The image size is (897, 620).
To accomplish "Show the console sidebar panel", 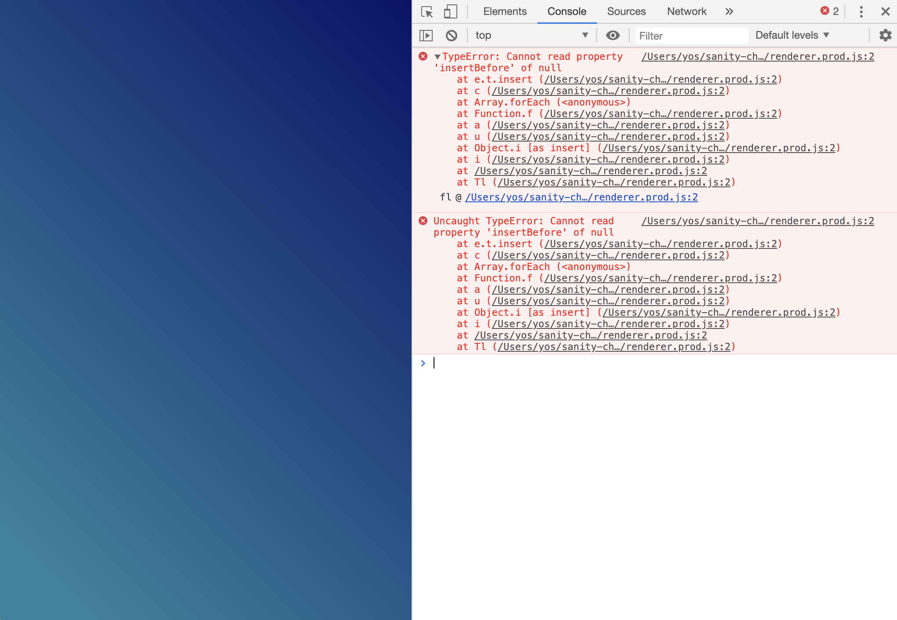I will 426,35.
